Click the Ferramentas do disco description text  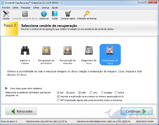point(75,73)
